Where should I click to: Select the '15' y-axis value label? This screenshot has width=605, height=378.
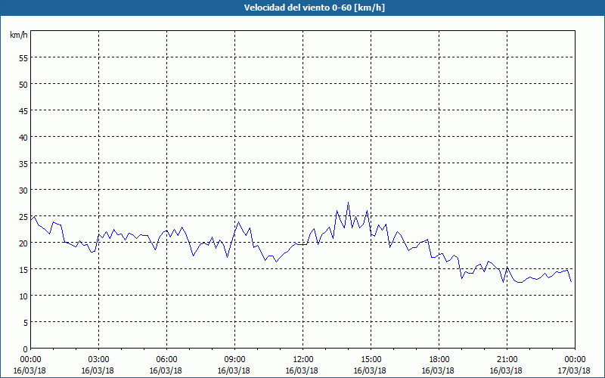coord(23,269)
